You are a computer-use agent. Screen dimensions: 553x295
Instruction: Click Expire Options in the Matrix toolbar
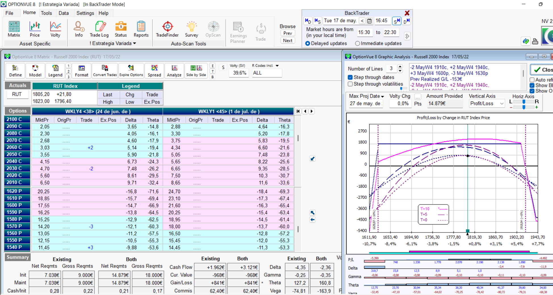click(131, 70)
